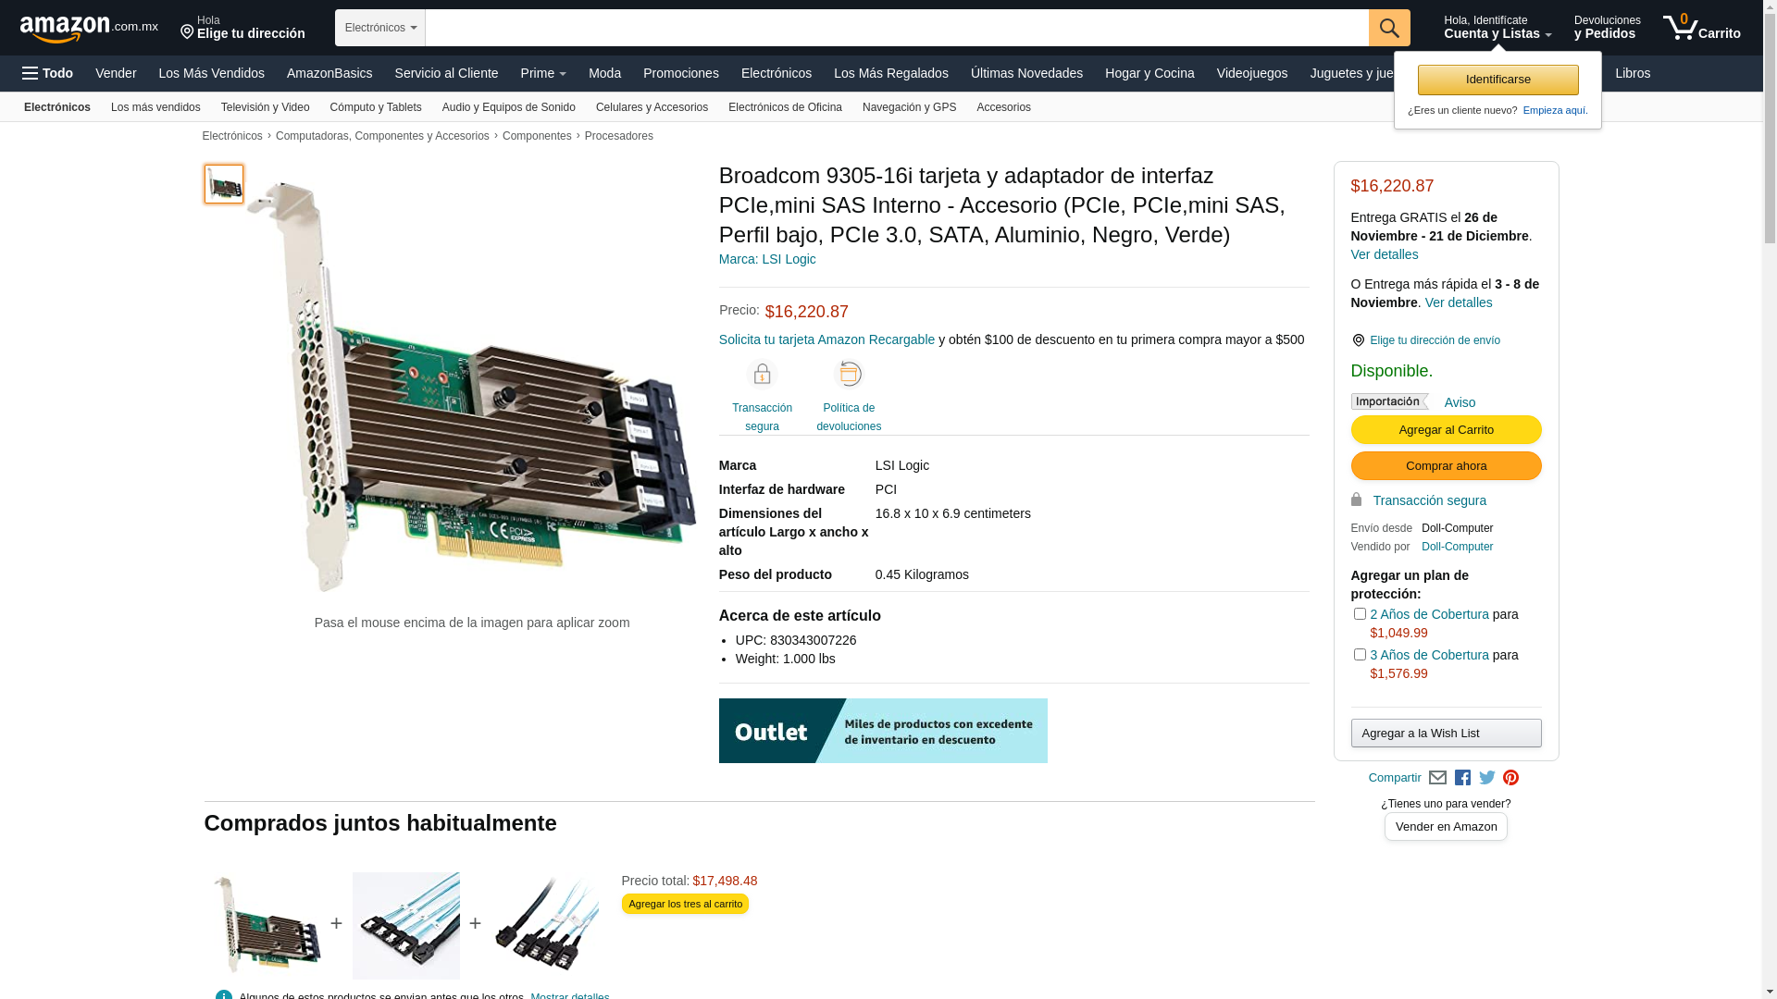Open Celulares y Accesorios subcategory
The height and width of the screenshot is (999, 1777).
point(652,107)
